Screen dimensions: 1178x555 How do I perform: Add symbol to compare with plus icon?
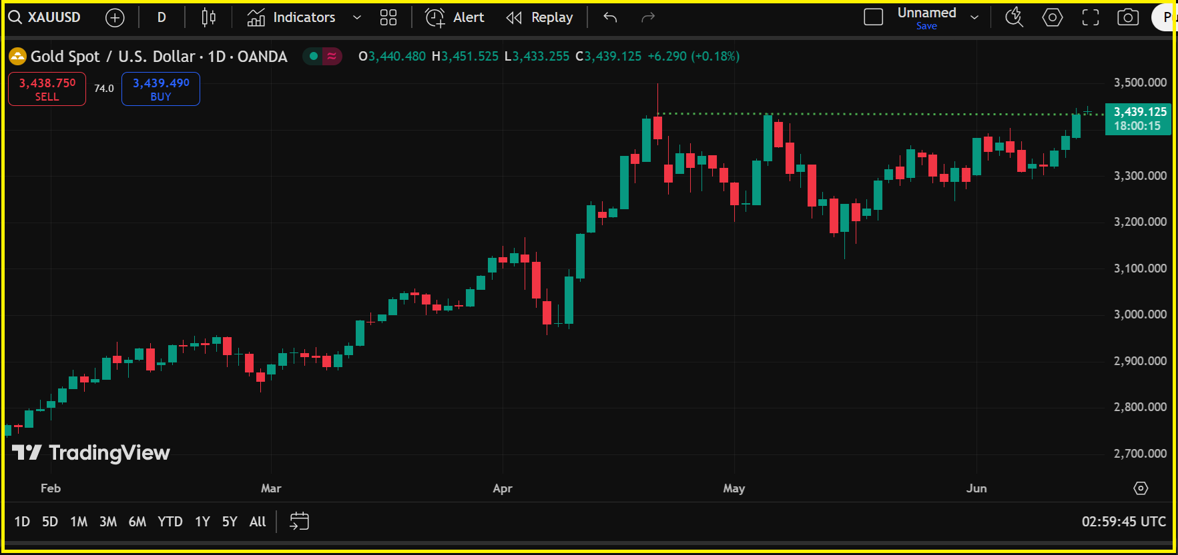(x=115, y=18)
